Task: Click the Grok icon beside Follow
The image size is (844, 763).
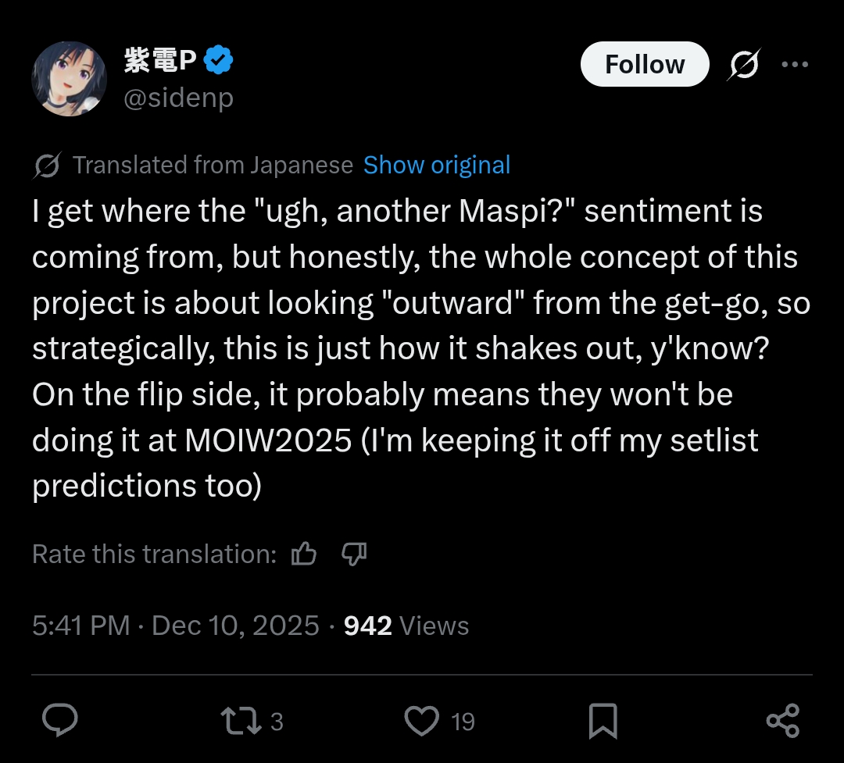Action: coord(742,65)
